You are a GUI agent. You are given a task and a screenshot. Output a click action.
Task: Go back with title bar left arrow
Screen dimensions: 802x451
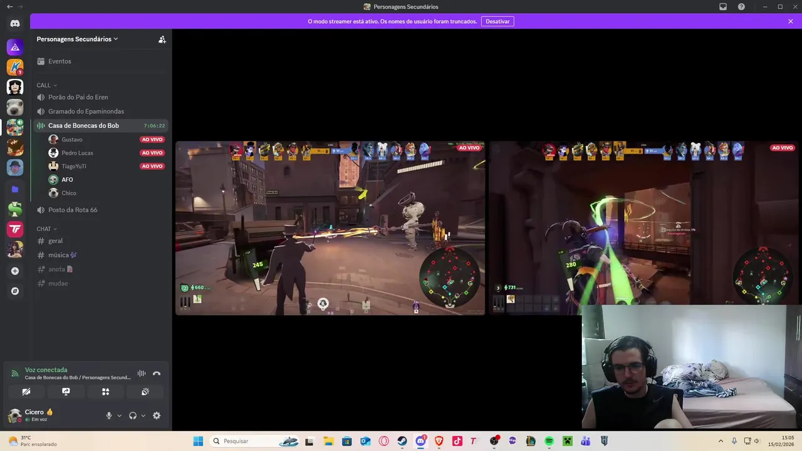9,7
